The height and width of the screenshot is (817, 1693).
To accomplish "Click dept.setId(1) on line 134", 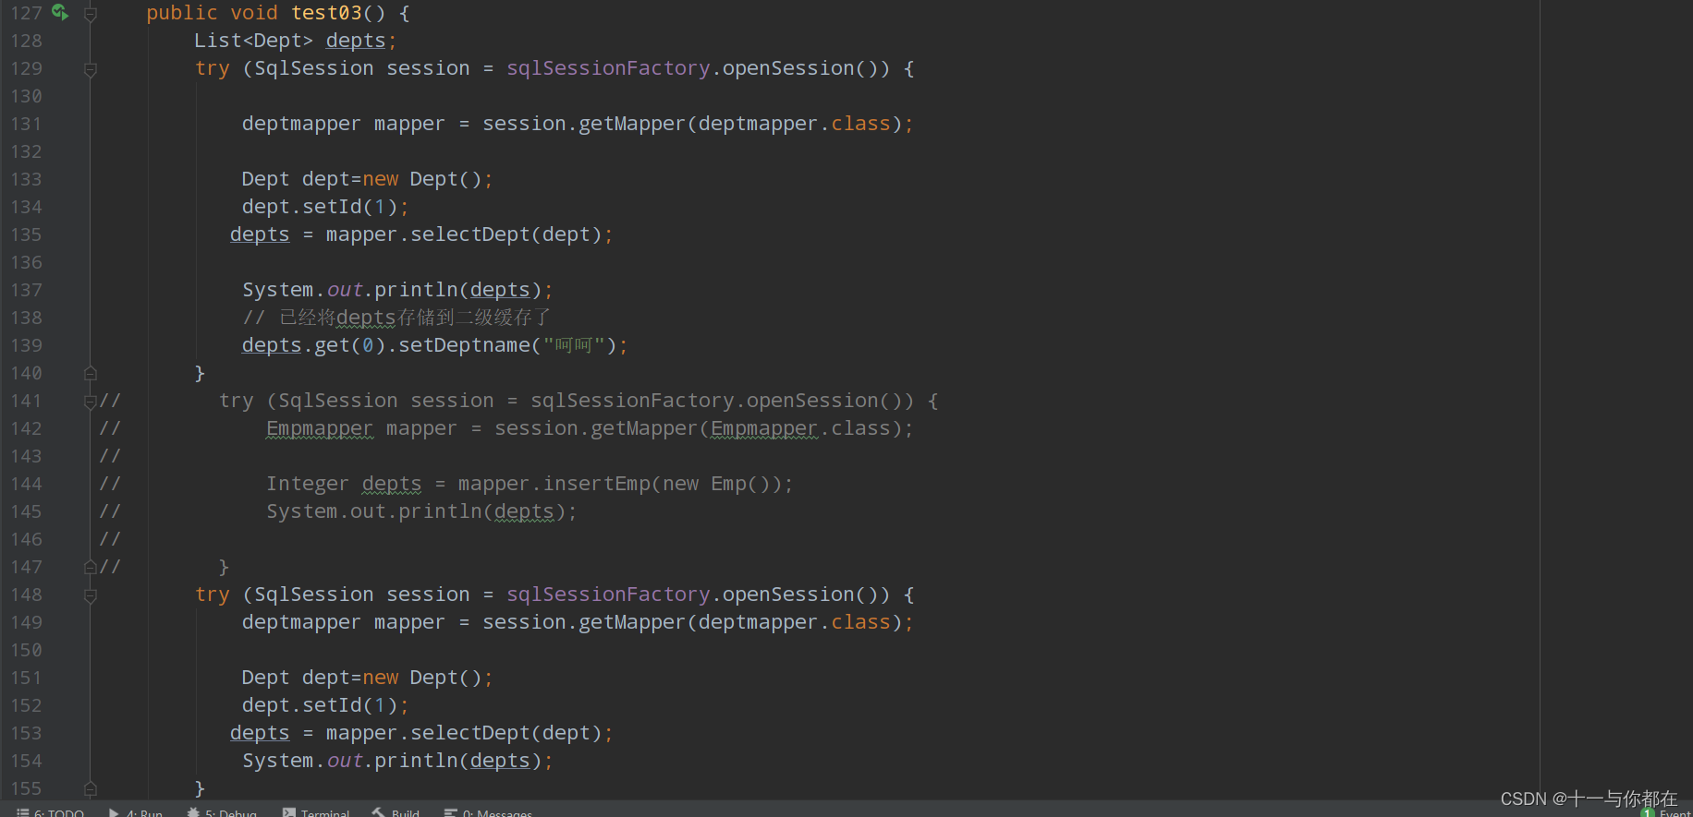I will (320, 207).
